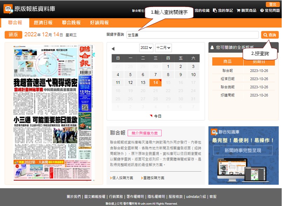
Task: Open 常見問題 help icon link
Action: (270, 11)
